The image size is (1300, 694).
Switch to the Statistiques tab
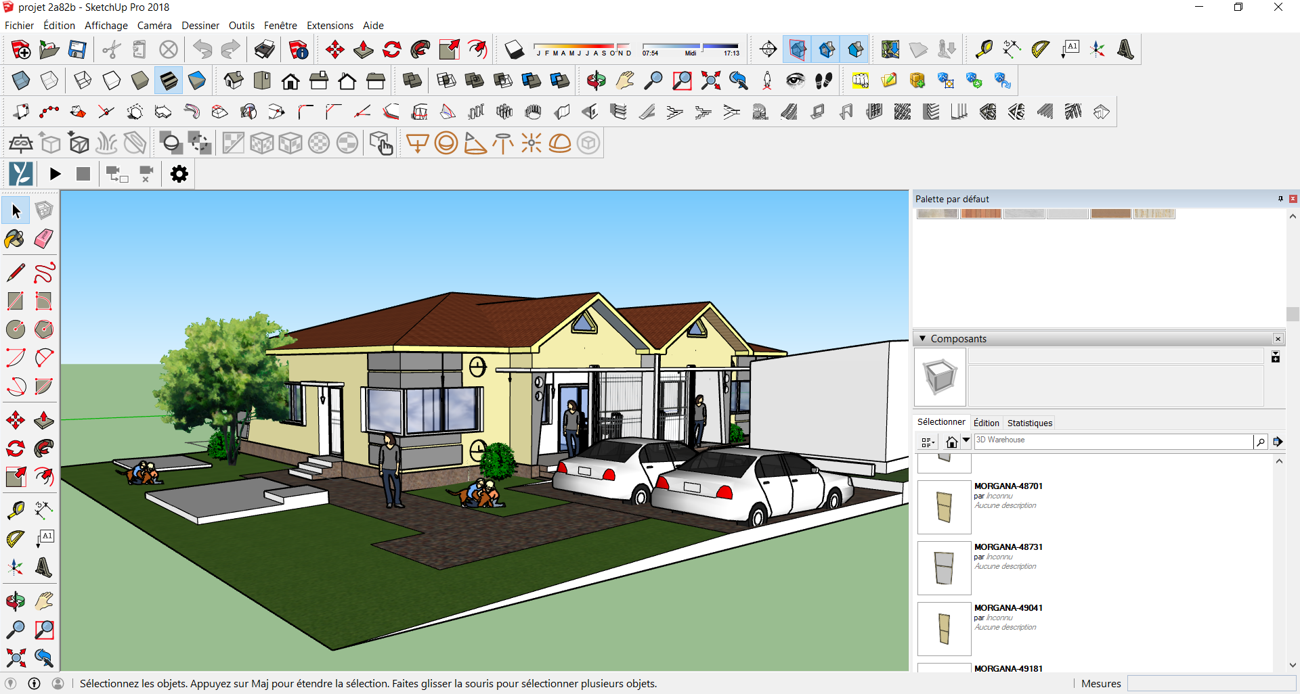(1030, 423)
